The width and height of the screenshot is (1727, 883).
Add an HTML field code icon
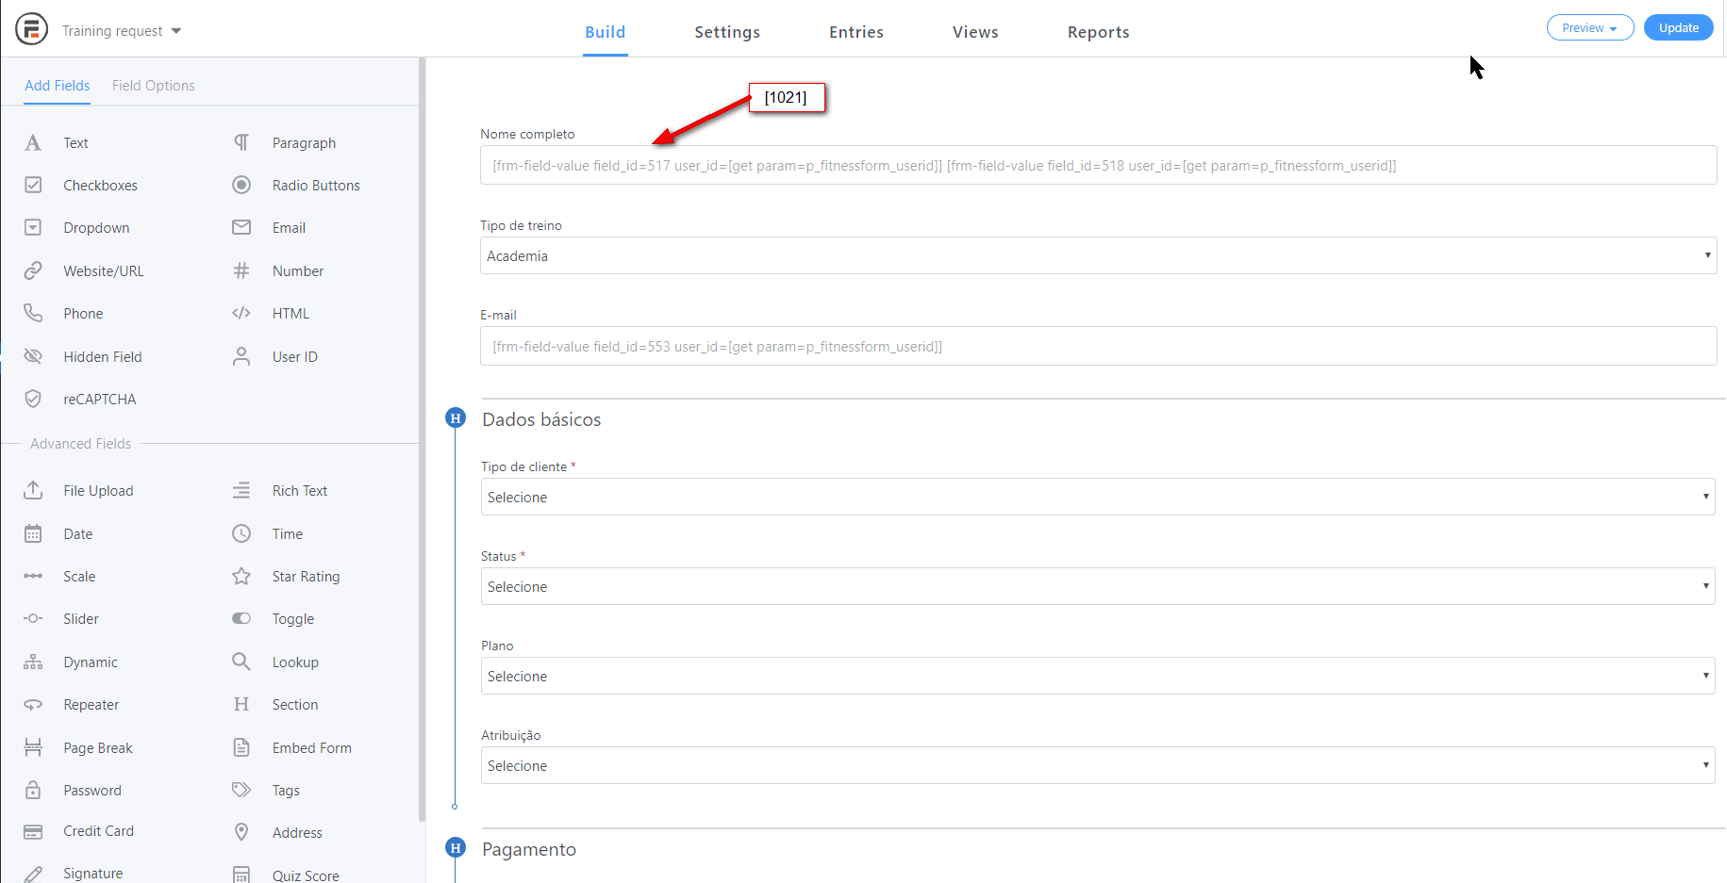pos(241,313)
